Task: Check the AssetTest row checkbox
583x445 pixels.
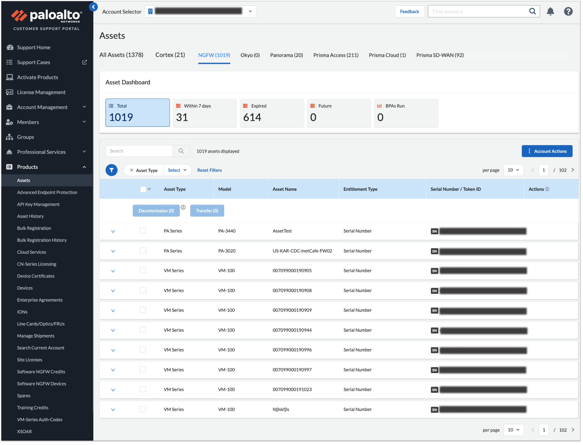Action: point(143,231)
